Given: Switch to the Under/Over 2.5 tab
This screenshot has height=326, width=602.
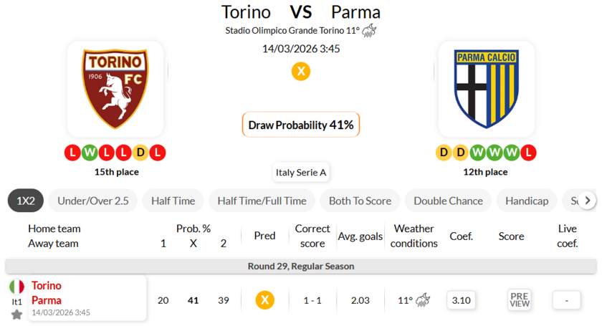Looking at the screenshot, I should point(93,201).
